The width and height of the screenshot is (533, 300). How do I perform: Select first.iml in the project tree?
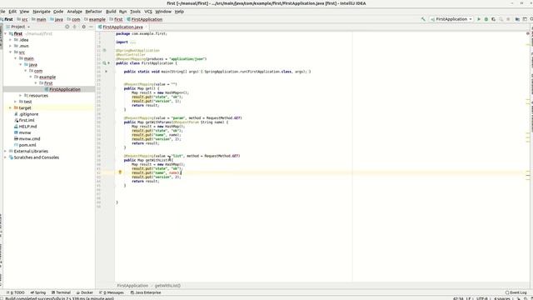27,120
